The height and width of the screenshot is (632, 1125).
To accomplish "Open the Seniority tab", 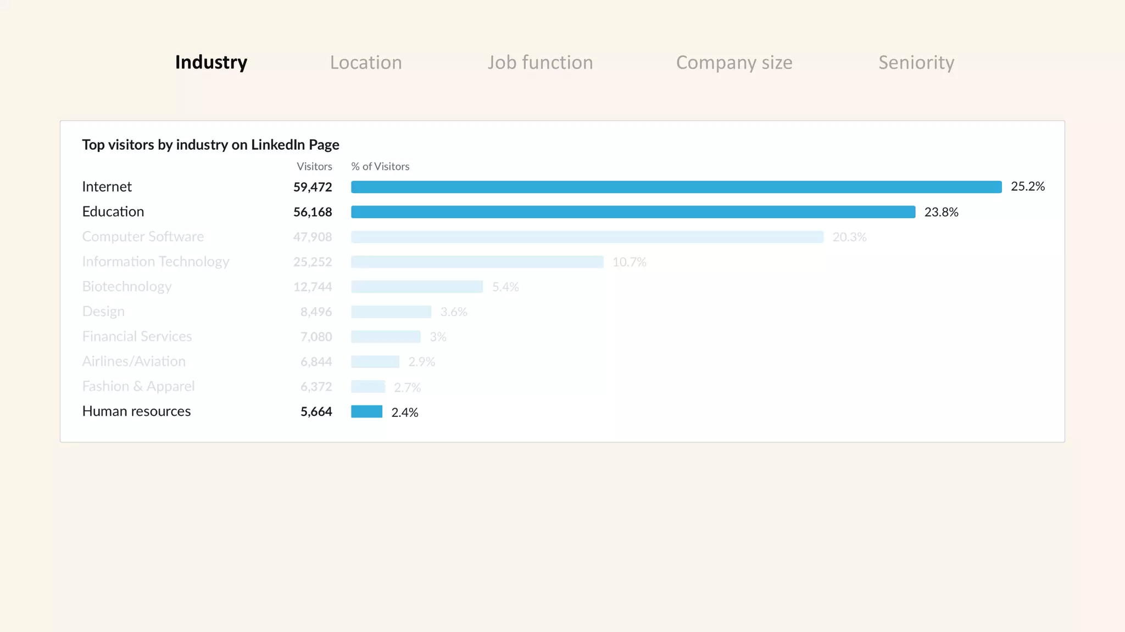I will pyautogui.click(x=916, y=63).
